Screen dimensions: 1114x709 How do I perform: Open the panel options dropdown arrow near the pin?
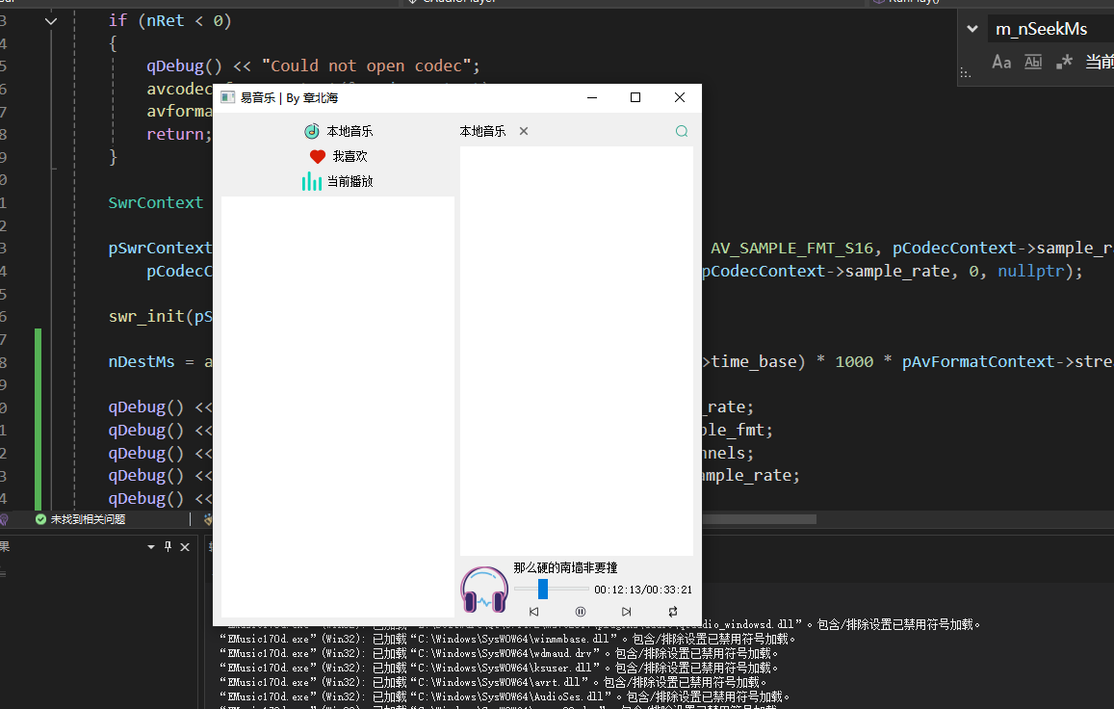[x=150, y=547]
